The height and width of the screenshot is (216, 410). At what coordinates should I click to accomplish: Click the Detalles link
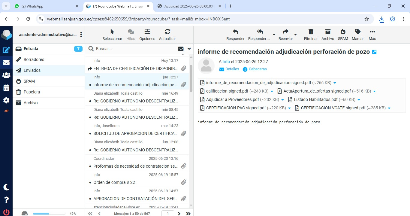(x=232, y=69)
